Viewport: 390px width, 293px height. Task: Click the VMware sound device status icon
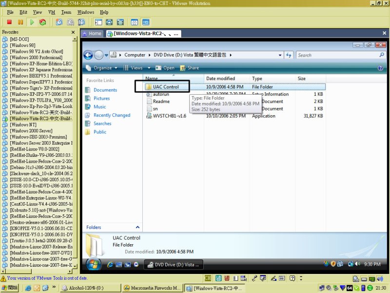tap(380, 278)
